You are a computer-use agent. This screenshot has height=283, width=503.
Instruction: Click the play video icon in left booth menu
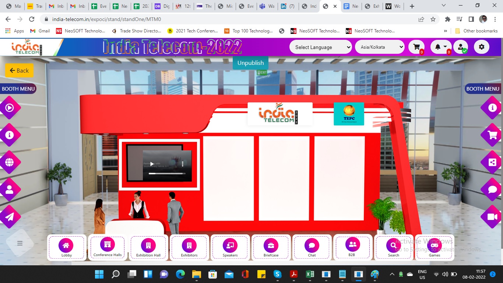point(10,108)
